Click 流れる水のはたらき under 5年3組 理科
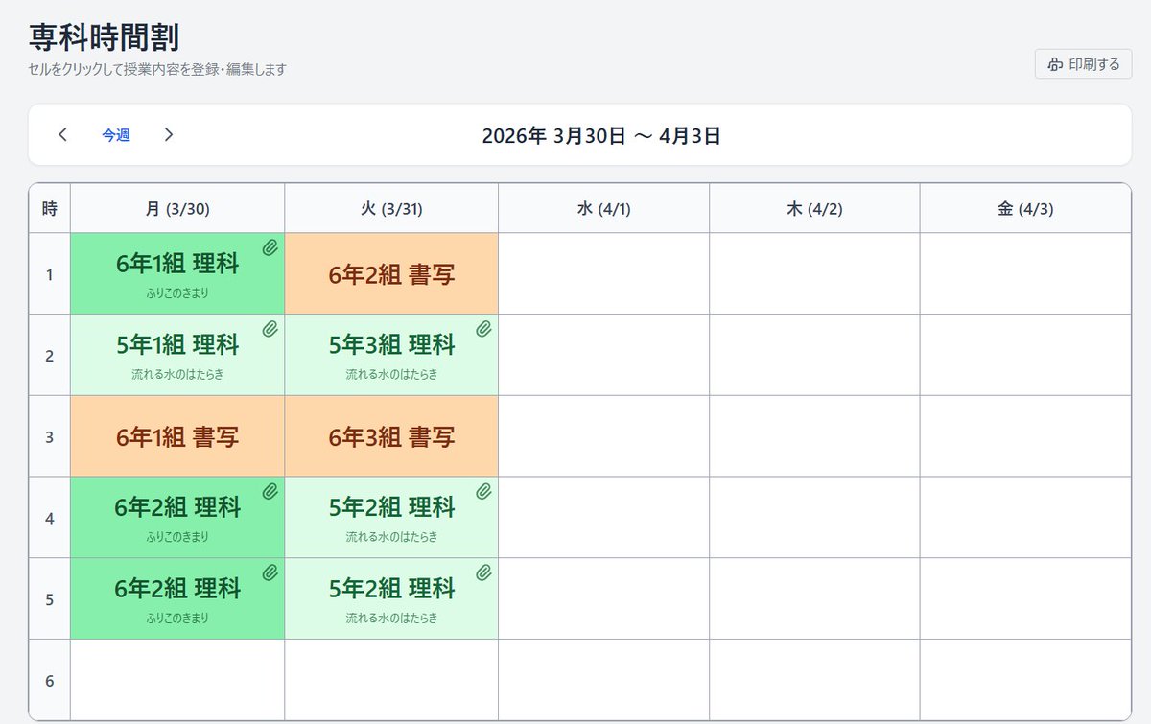The height and width of the screenshot is (724, 1151). [391, 374]
